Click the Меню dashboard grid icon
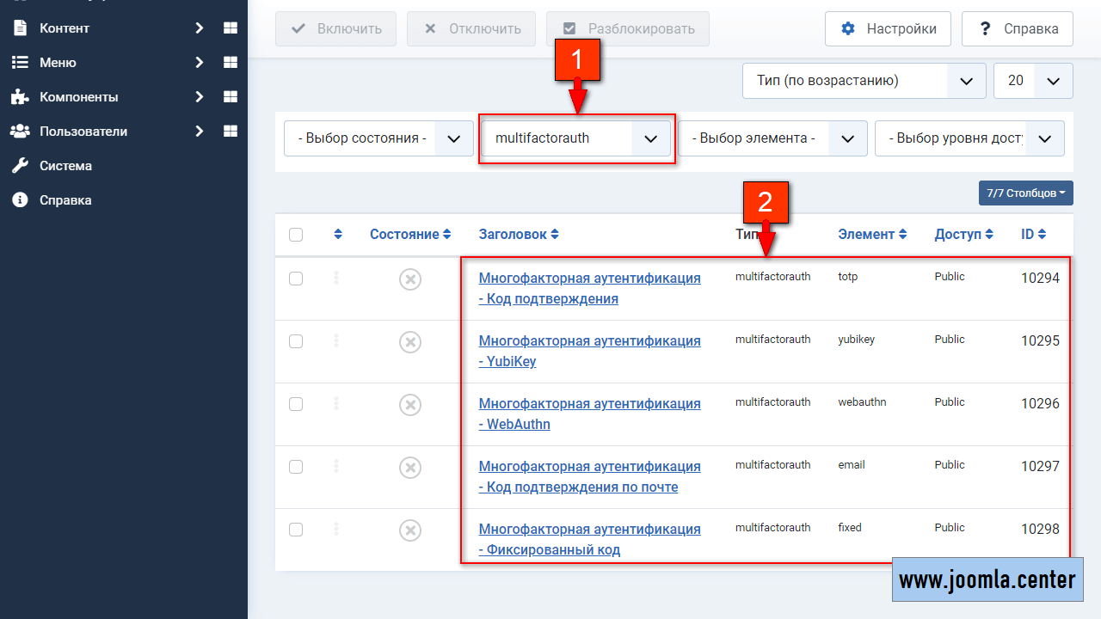 click(x=230, y=63)
